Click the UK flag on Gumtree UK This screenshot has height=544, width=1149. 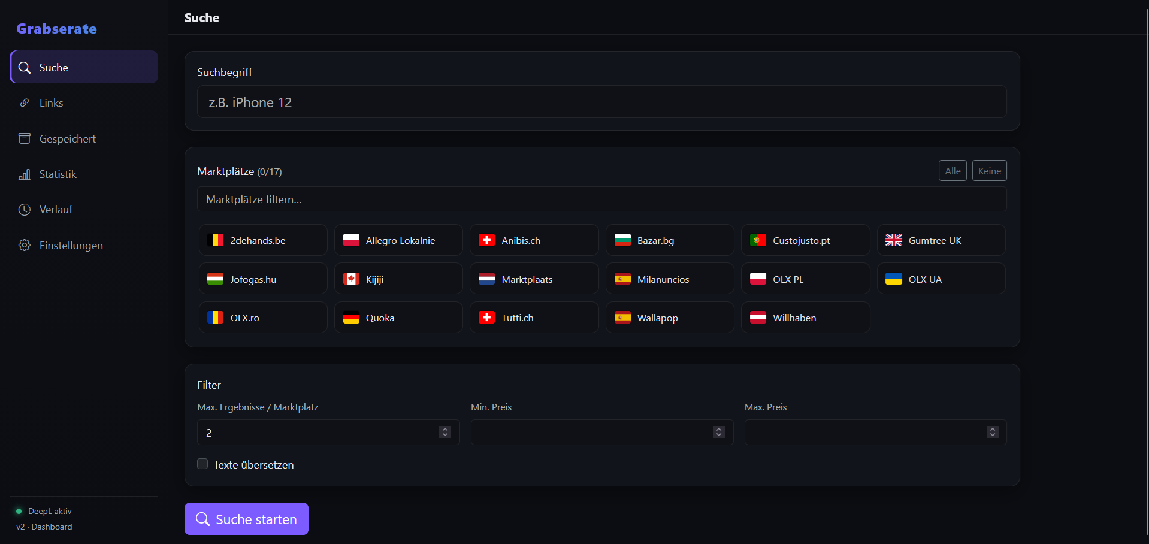coord(894,240)
